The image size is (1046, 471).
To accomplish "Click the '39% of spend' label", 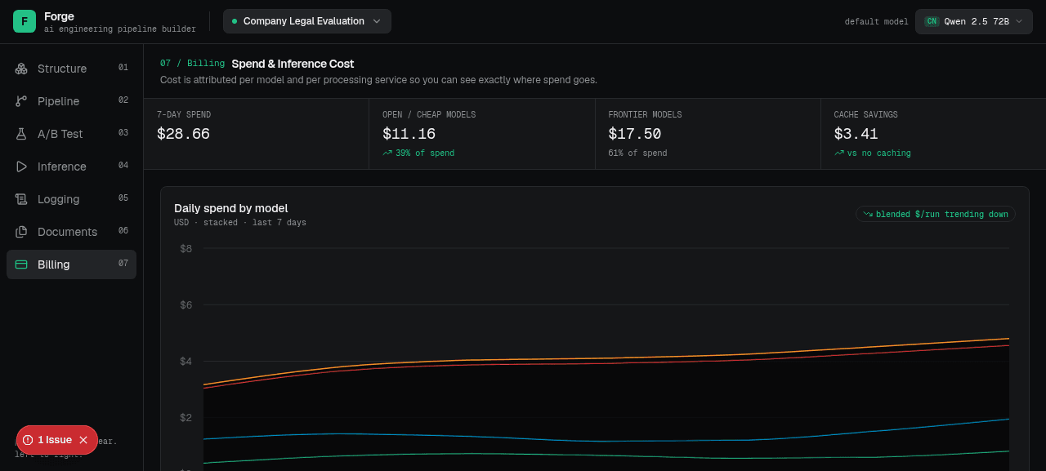I will click(x=425, y=153).
